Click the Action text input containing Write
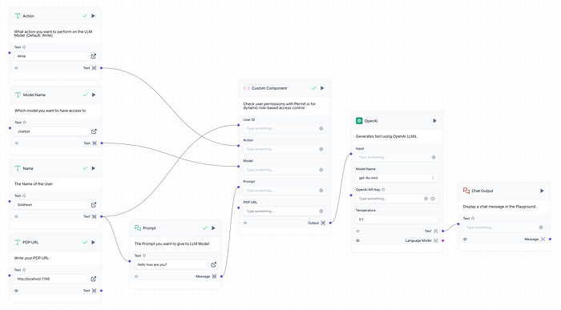561x310 pixels. (x=50, y=56)
